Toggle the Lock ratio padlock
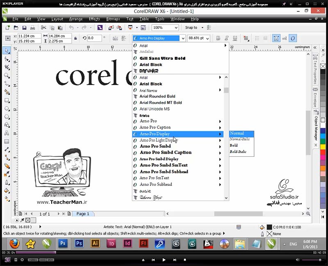Image resolution: width=328 pixels, height=266 pixels. 75,38
